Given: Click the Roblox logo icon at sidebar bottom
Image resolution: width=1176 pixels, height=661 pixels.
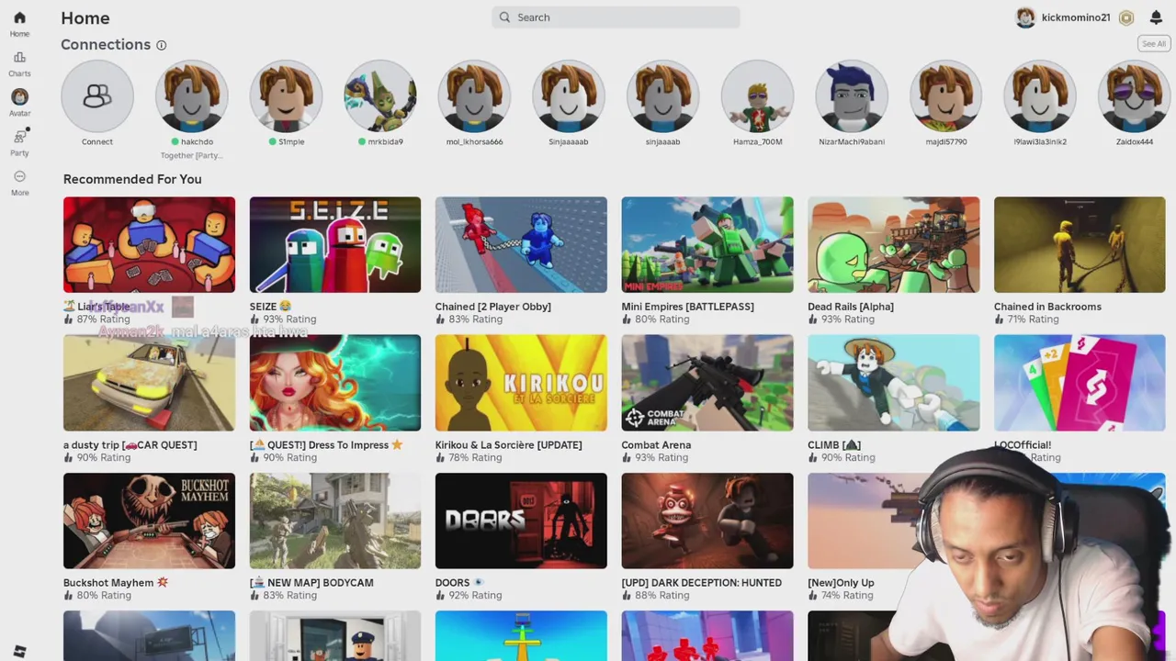Looking at the screenshot, I should coord(19,651).
